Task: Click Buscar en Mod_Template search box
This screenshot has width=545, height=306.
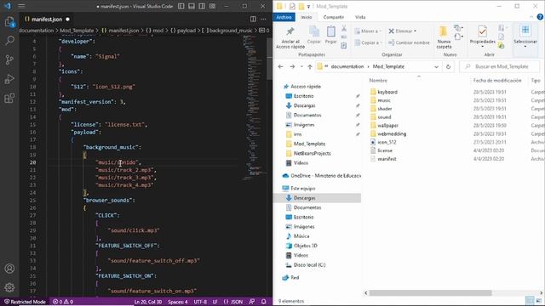Action: (x=500, y=66)
